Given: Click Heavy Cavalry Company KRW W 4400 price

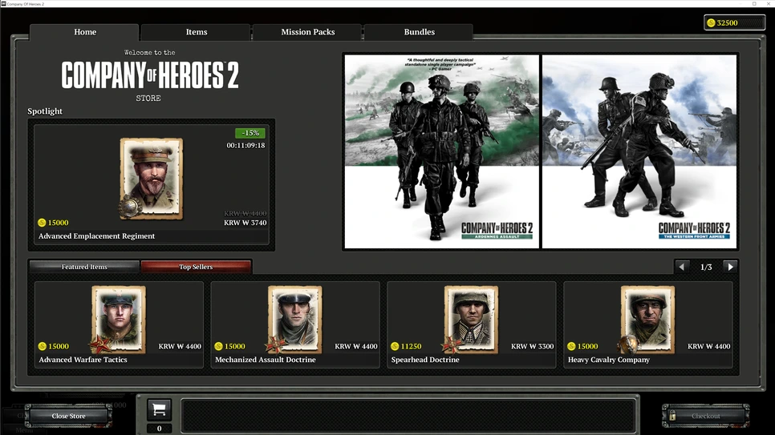Looking at the screenshot, I should click(708, 346).
